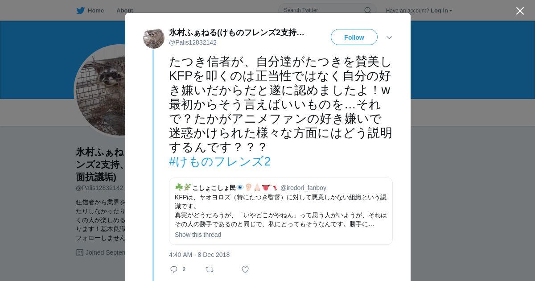Open the @irodori_fanboy quoted handle
The width and height of the screenshot is (535, 281).
(x=303, y=188)
